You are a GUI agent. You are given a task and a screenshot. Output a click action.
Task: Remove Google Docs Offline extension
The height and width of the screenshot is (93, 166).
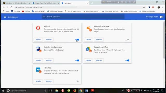click(x=99, y=60)
